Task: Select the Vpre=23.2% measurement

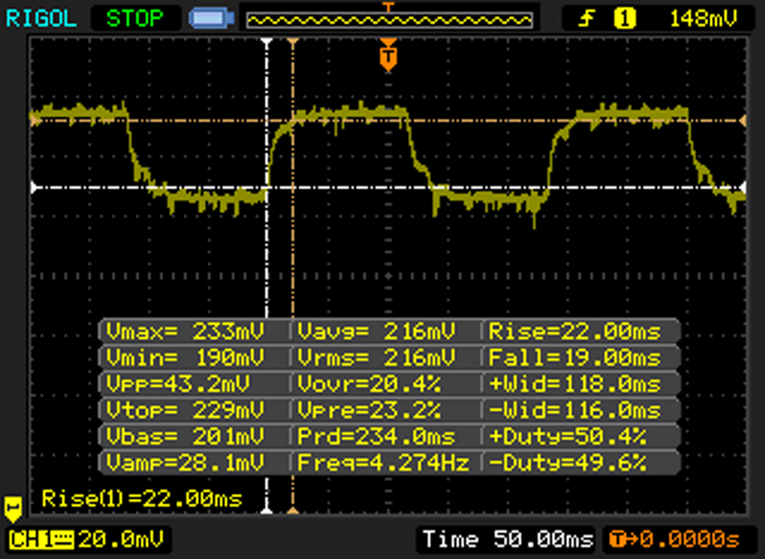Action: pyautogui.click(x=369, y=410)
